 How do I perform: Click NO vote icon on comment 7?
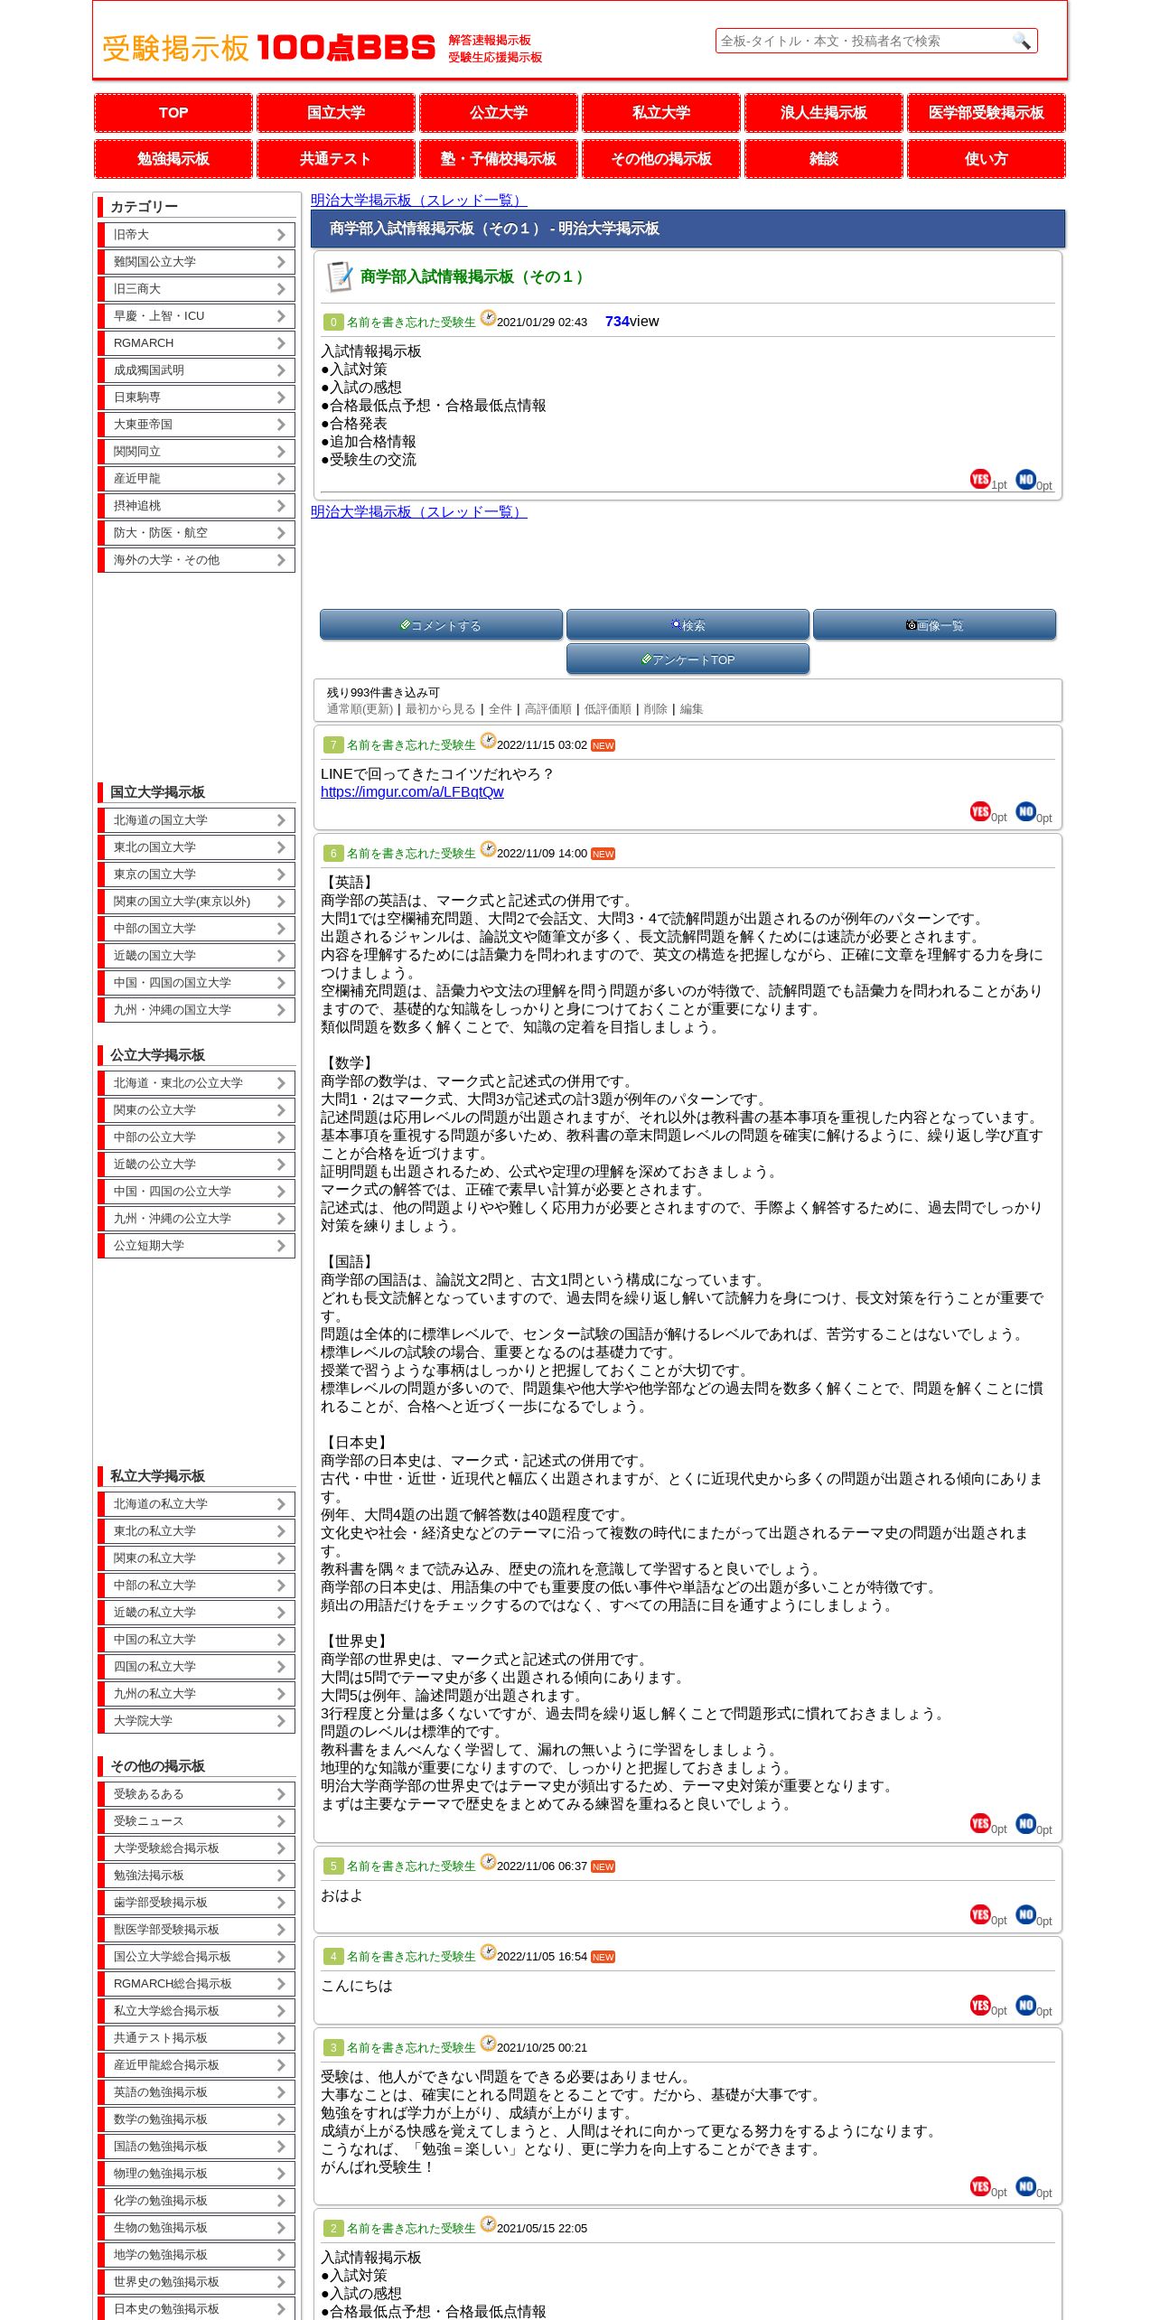point(1025,811)
